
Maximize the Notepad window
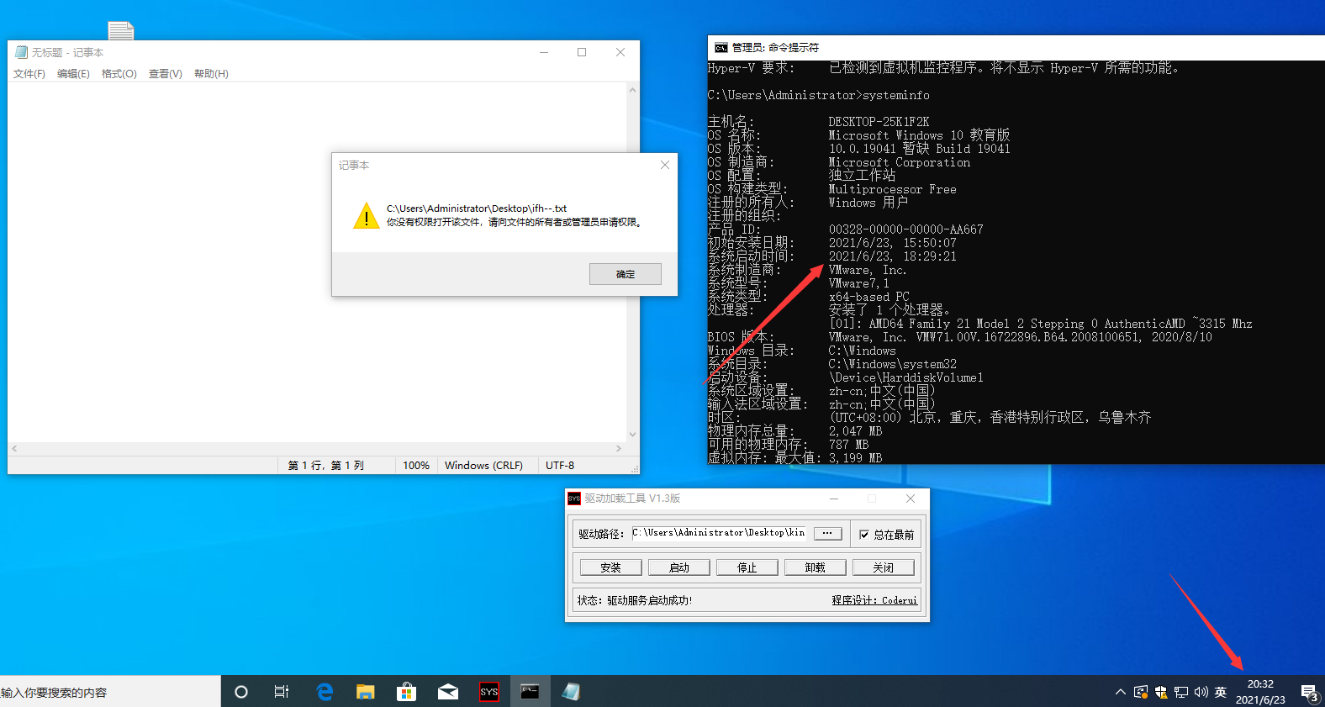click(582, 52)
